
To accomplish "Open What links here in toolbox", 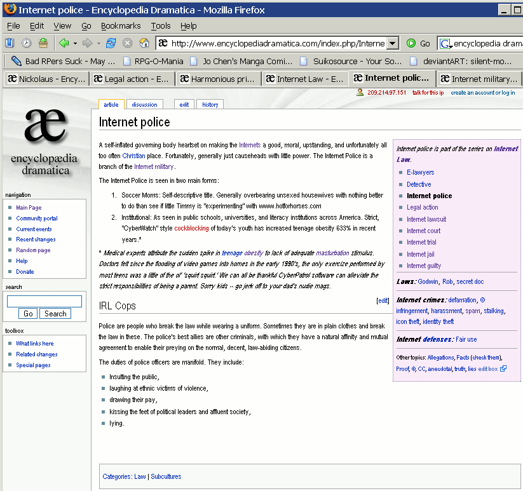I will tap(35, 344).
